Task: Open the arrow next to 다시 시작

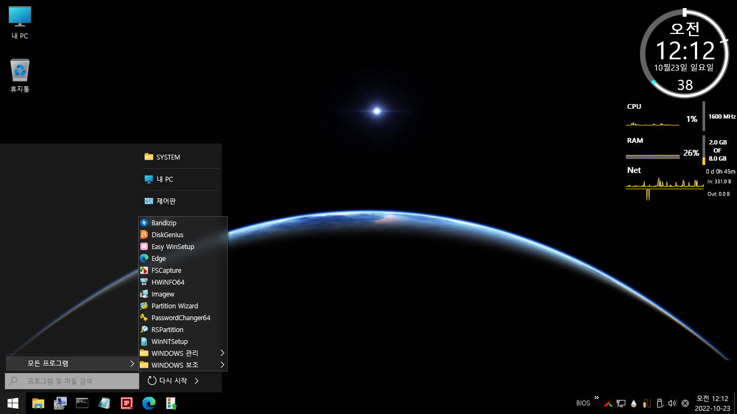Action: pos(196,381)
